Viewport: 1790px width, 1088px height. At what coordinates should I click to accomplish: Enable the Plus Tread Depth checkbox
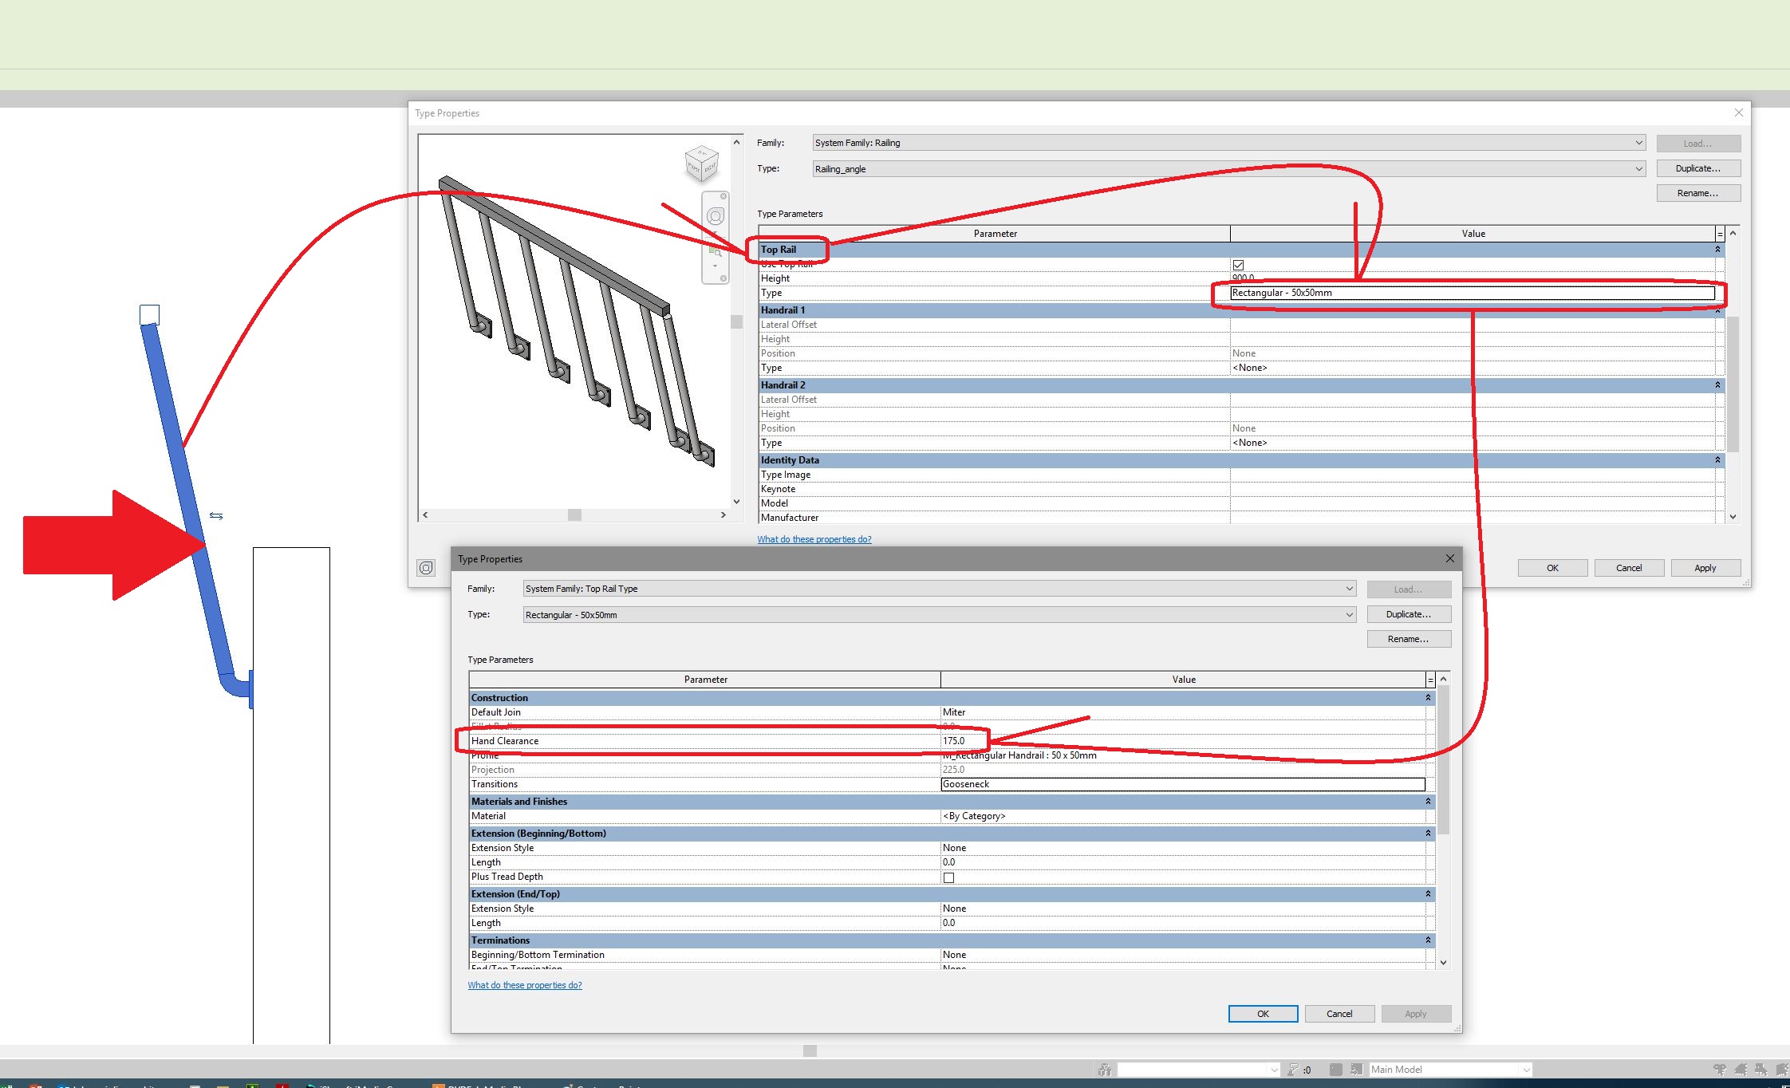coord(949,877)
